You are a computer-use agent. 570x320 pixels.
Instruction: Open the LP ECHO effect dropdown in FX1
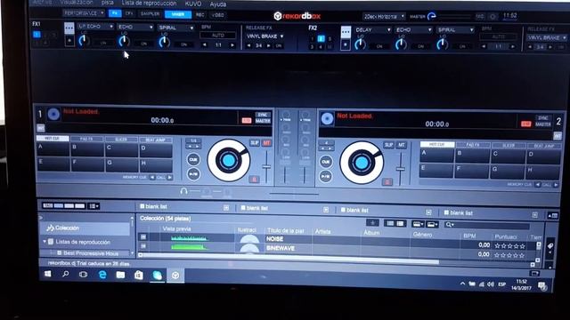tap(95, 27)
